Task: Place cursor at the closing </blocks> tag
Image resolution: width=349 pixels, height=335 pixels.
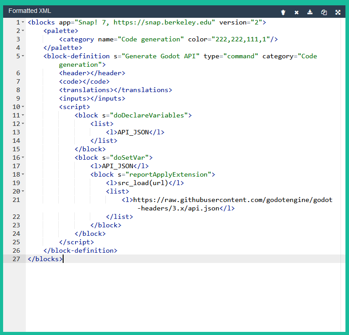Action: [45, 259]
